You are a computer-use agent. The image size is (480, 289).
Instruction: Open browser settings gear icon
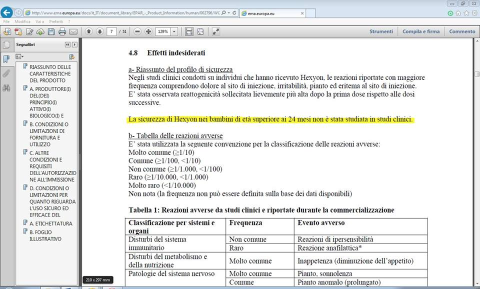[x=474, y=13]
